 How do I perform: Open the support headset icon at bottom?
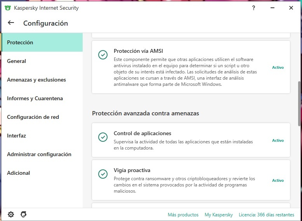(x=24, y=214)
